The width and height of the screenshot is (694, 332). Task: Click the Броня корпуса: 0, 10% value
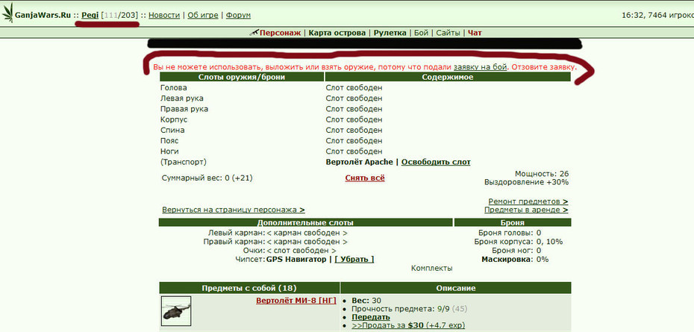(519, 242)
